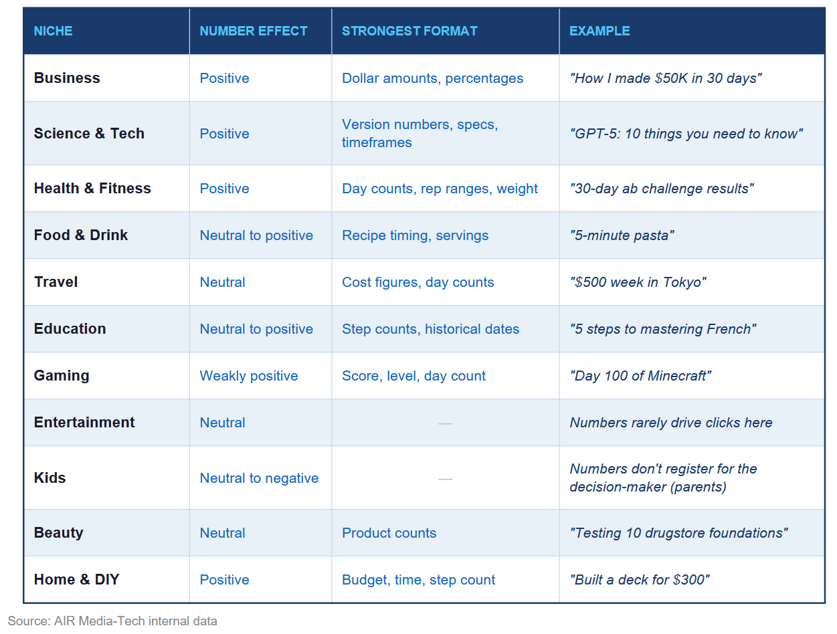The width and height of the screenshot is (837, 634).
Task: Select the EXAMPLE column header
Action: 599,31
